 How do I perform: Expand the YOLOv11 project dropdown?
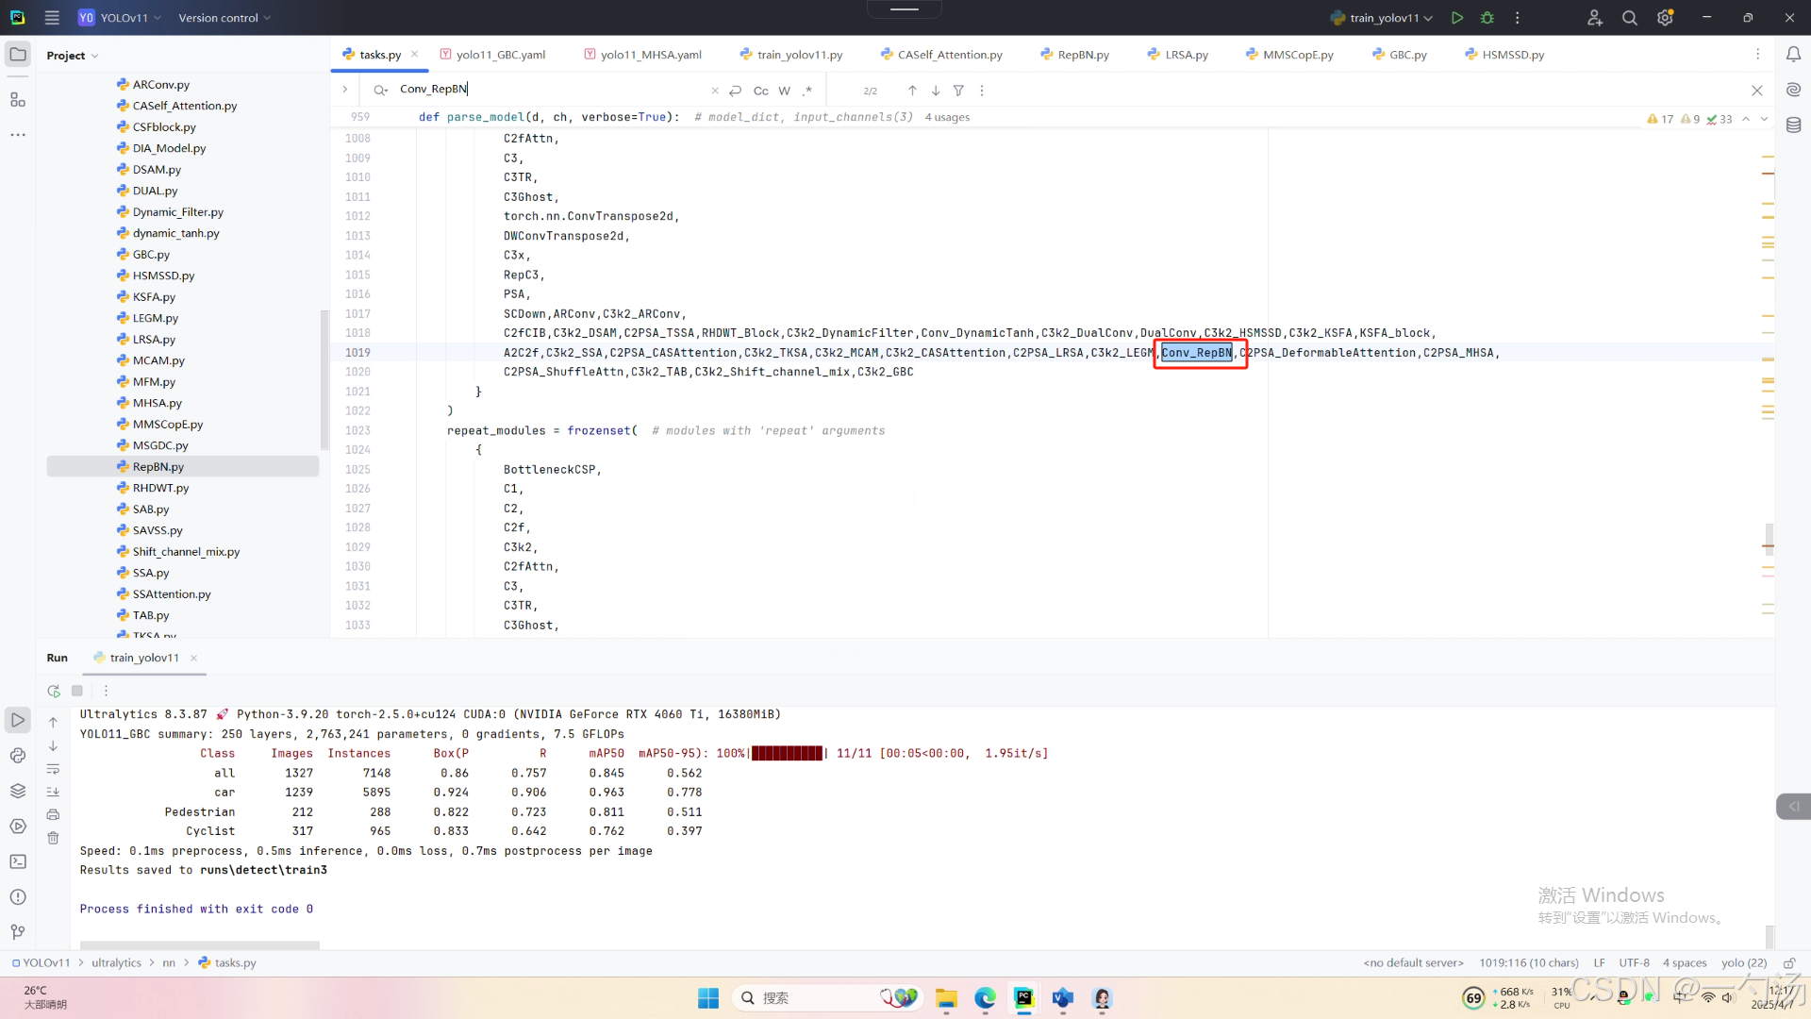click(124, 18)
